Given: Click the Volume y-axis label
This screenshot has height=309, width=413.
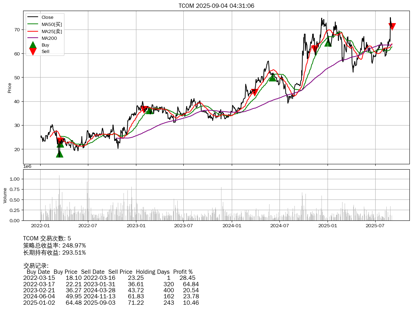Looking at the screenshot, I should 5,196.
